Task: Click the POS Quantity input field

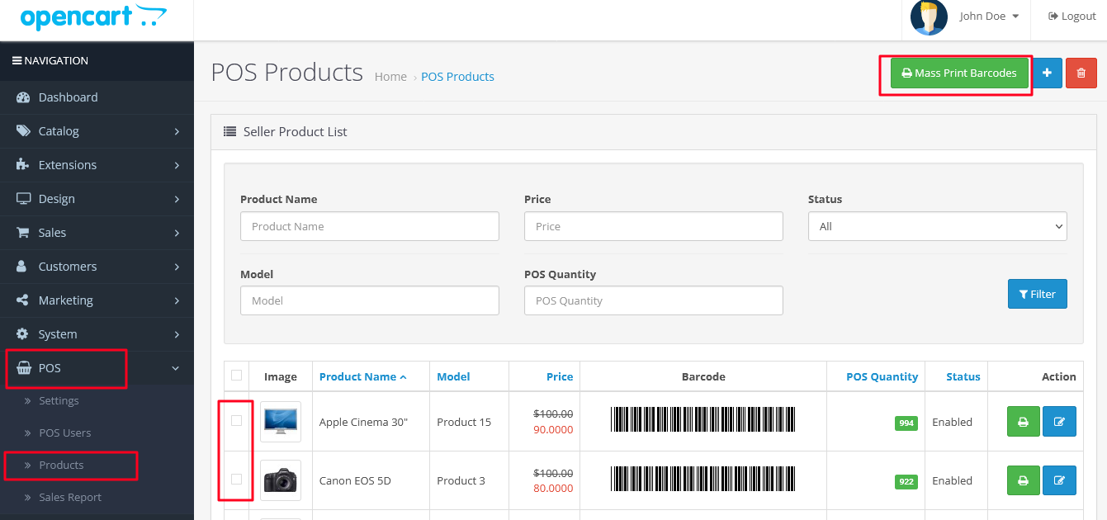Action: [654, 300]
